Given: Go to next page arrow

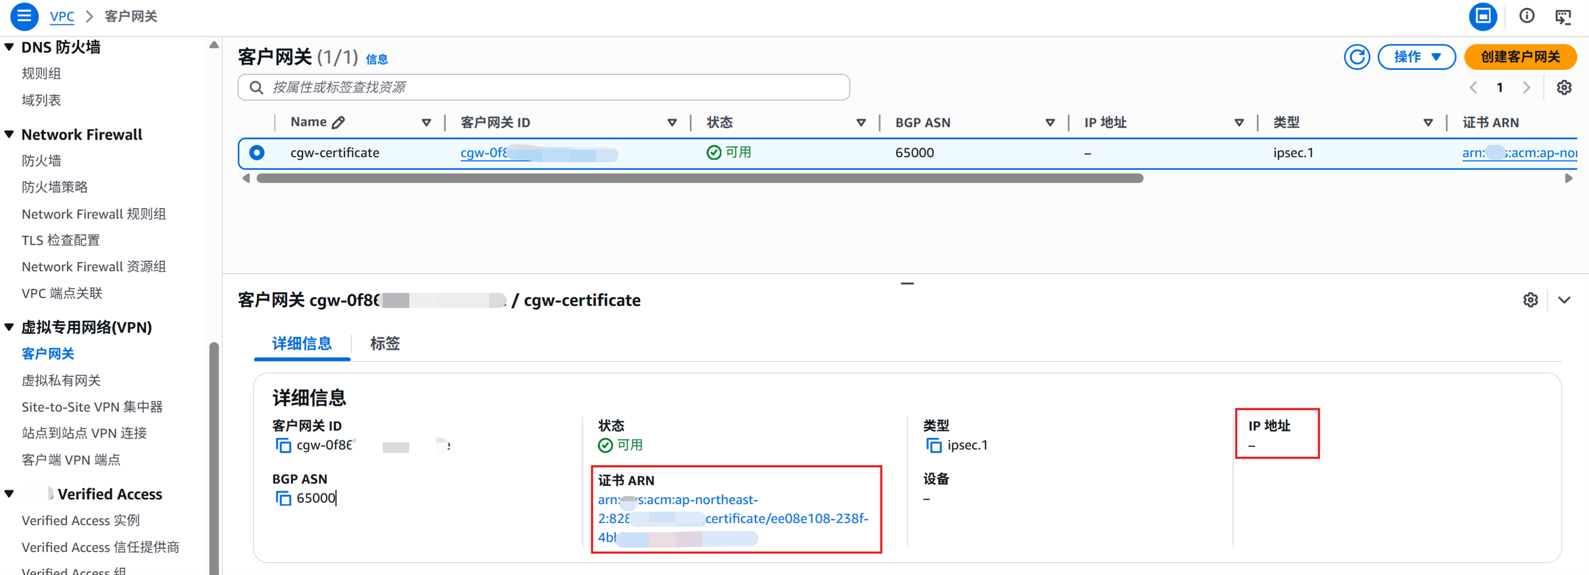Looking at the screenshot, I should click(x=1526, y=88).
